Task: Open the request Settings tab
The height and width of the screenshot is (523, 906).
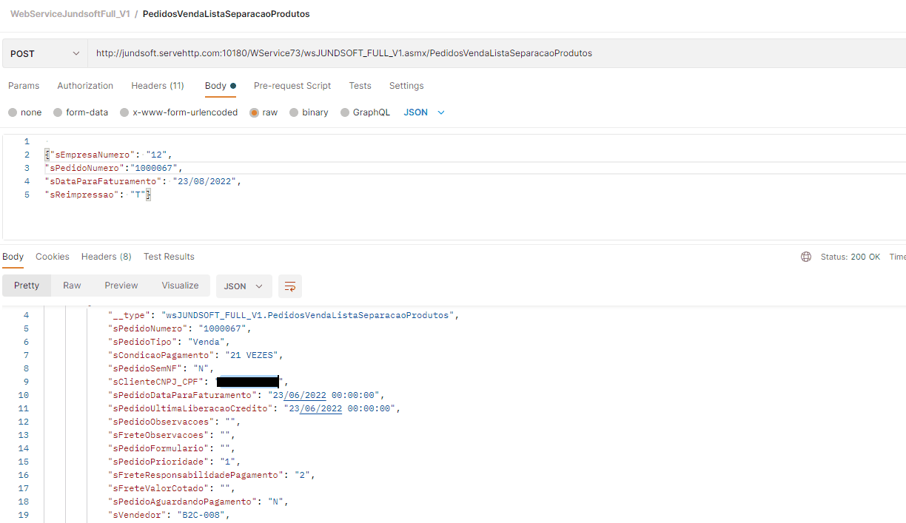Action: pyautogui.click(x=406, y=86)
